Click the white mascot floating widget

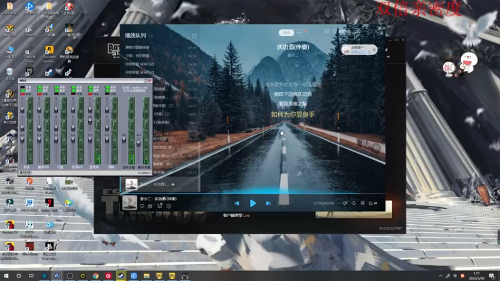pyautogui.click(x=468, y=62)
